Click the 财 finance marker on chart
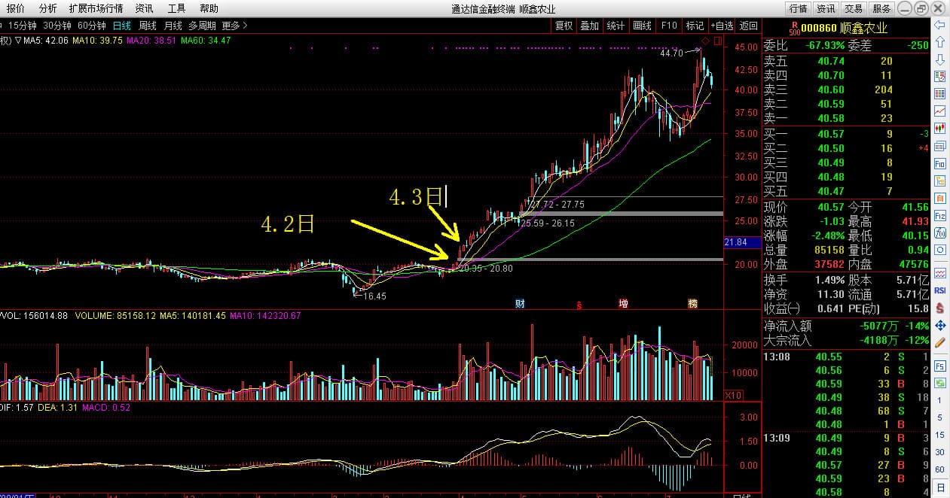Image resolution: width=950 pixels, height=498 pixels. pyautogui.click(x=520, y=304)
